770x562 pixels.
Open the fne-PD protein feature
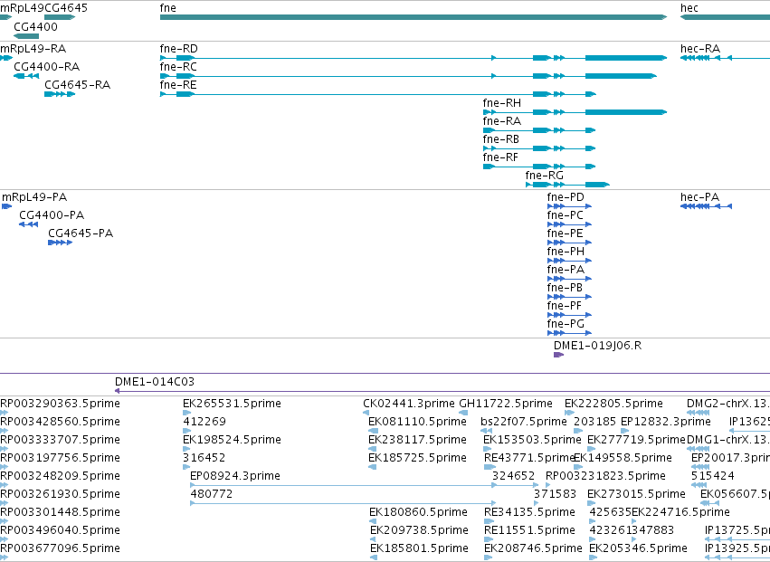tap(569, 206)
